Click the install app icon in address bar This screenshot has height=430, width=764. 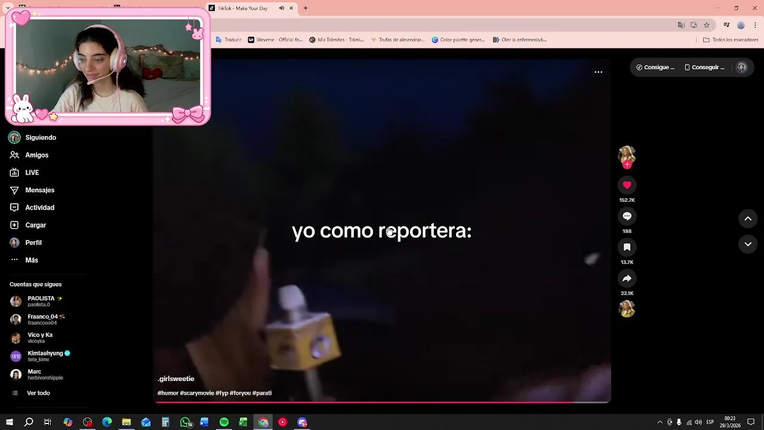pos(694,25)
